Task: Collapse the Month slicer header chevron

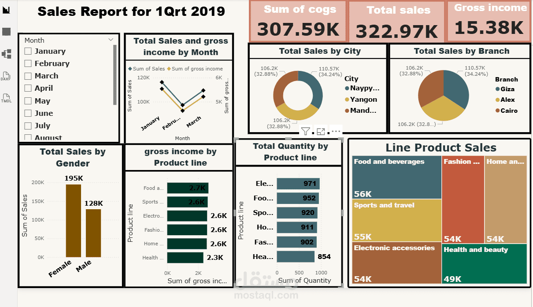Action: [x=111, y=40]
